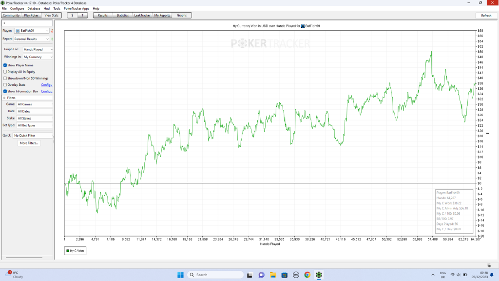Open the Hud menu
This screenshot has width=499, height=281.
click(46, 9)
